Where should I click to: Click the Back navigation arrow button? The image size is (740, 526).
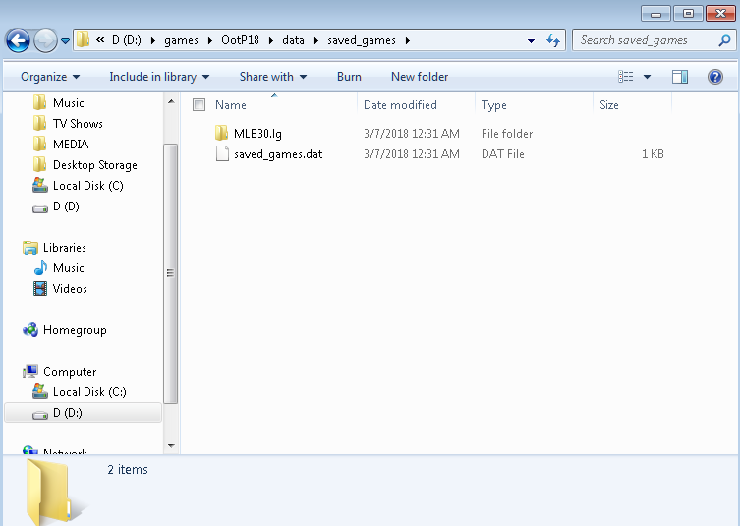pyautogui.click(x=18, y=40)
